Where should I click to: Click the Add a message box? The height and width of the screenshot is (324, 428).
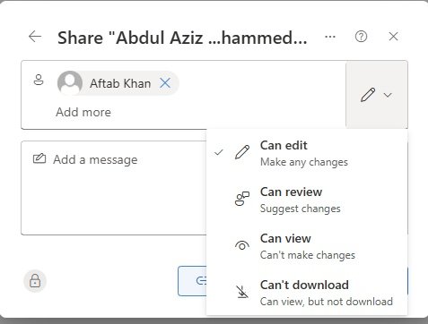114,188
